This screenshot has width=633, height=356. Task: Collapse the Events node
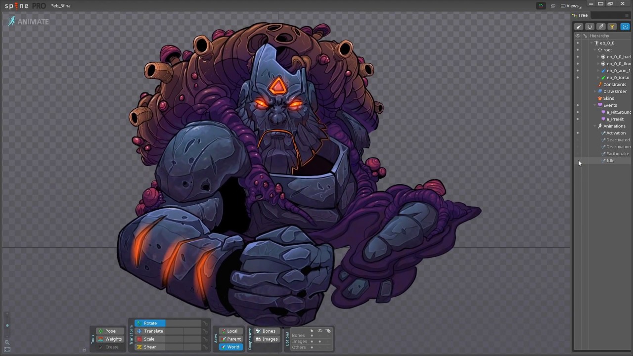(595, 105)
